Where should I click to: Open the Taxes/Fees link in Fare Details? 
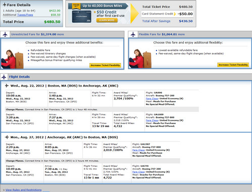point(25,15)
